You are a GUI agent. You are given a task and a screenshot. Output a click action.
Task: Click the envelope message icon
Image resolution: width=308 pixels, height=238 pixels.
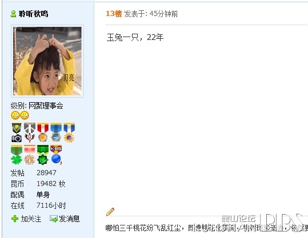54,219
